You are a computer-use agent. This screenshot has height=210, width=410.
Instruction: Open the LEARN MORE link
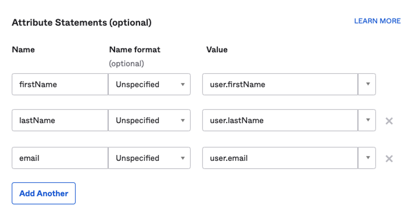tap(377, 21)
